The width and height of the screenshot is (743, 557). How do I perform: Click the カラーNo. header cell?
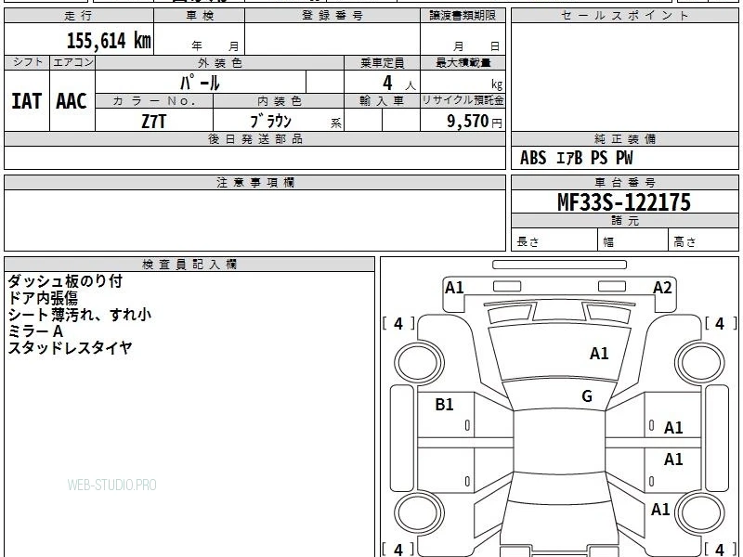154,101
